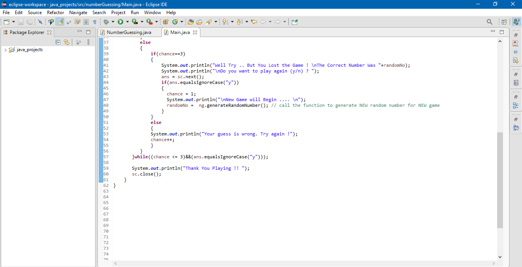Viewport: 522px width, 267px height.
Task: Click the Coverage run icon
Action: (x=135, y=22)
